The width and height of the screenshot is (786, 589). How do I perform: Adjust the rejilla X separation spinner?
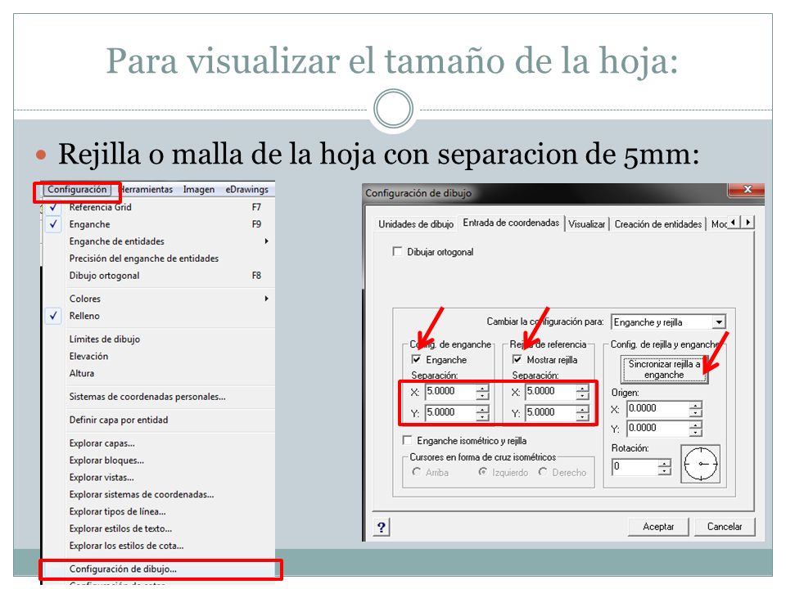(x=582, y=392)
